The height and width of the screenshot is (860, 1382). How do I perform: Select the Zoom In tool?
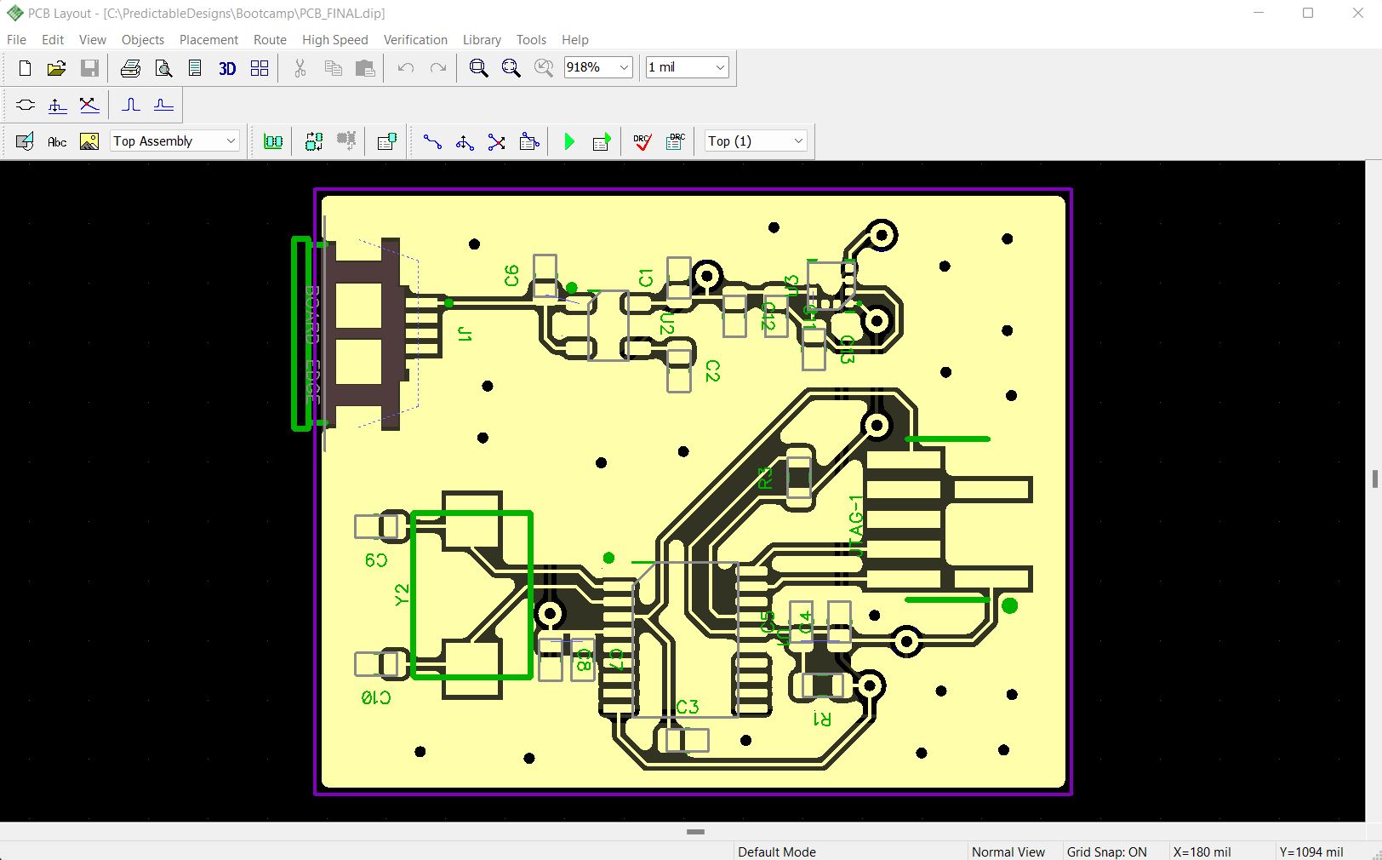[478, 68]
